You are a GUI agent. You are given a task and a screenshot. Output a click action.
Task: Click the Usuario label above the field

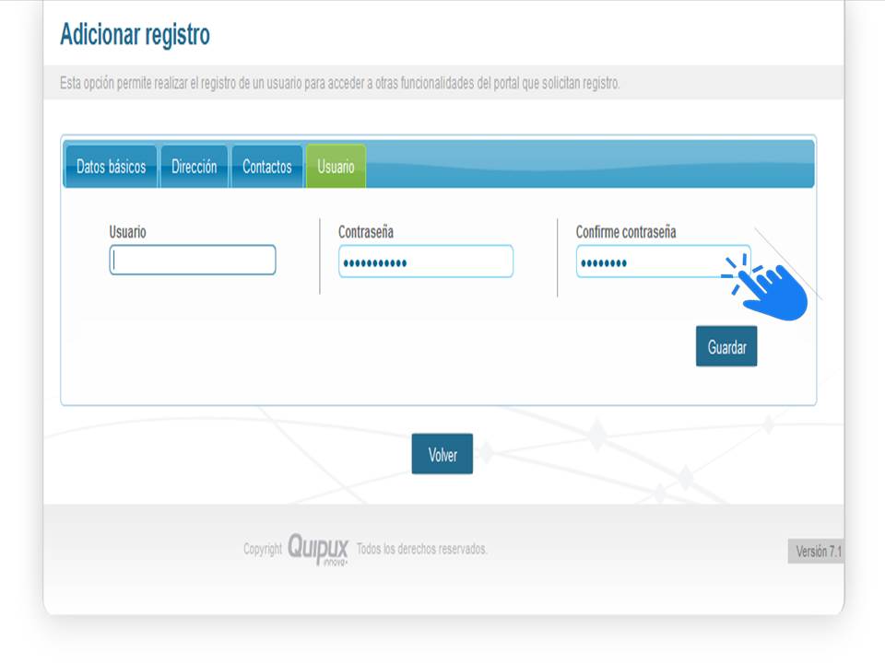[x=127, y=232]
